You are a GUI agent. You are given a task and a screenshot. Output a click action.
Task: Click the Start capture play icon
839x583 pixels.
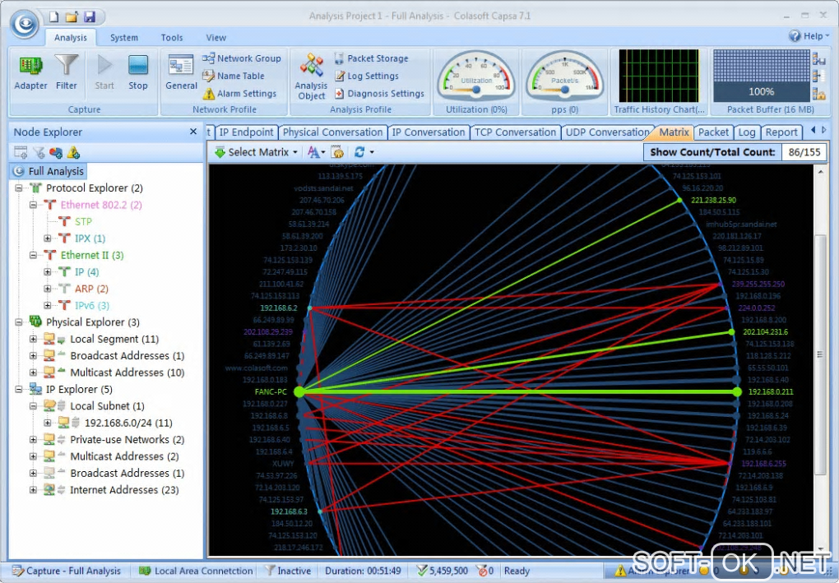click(104, 72)
